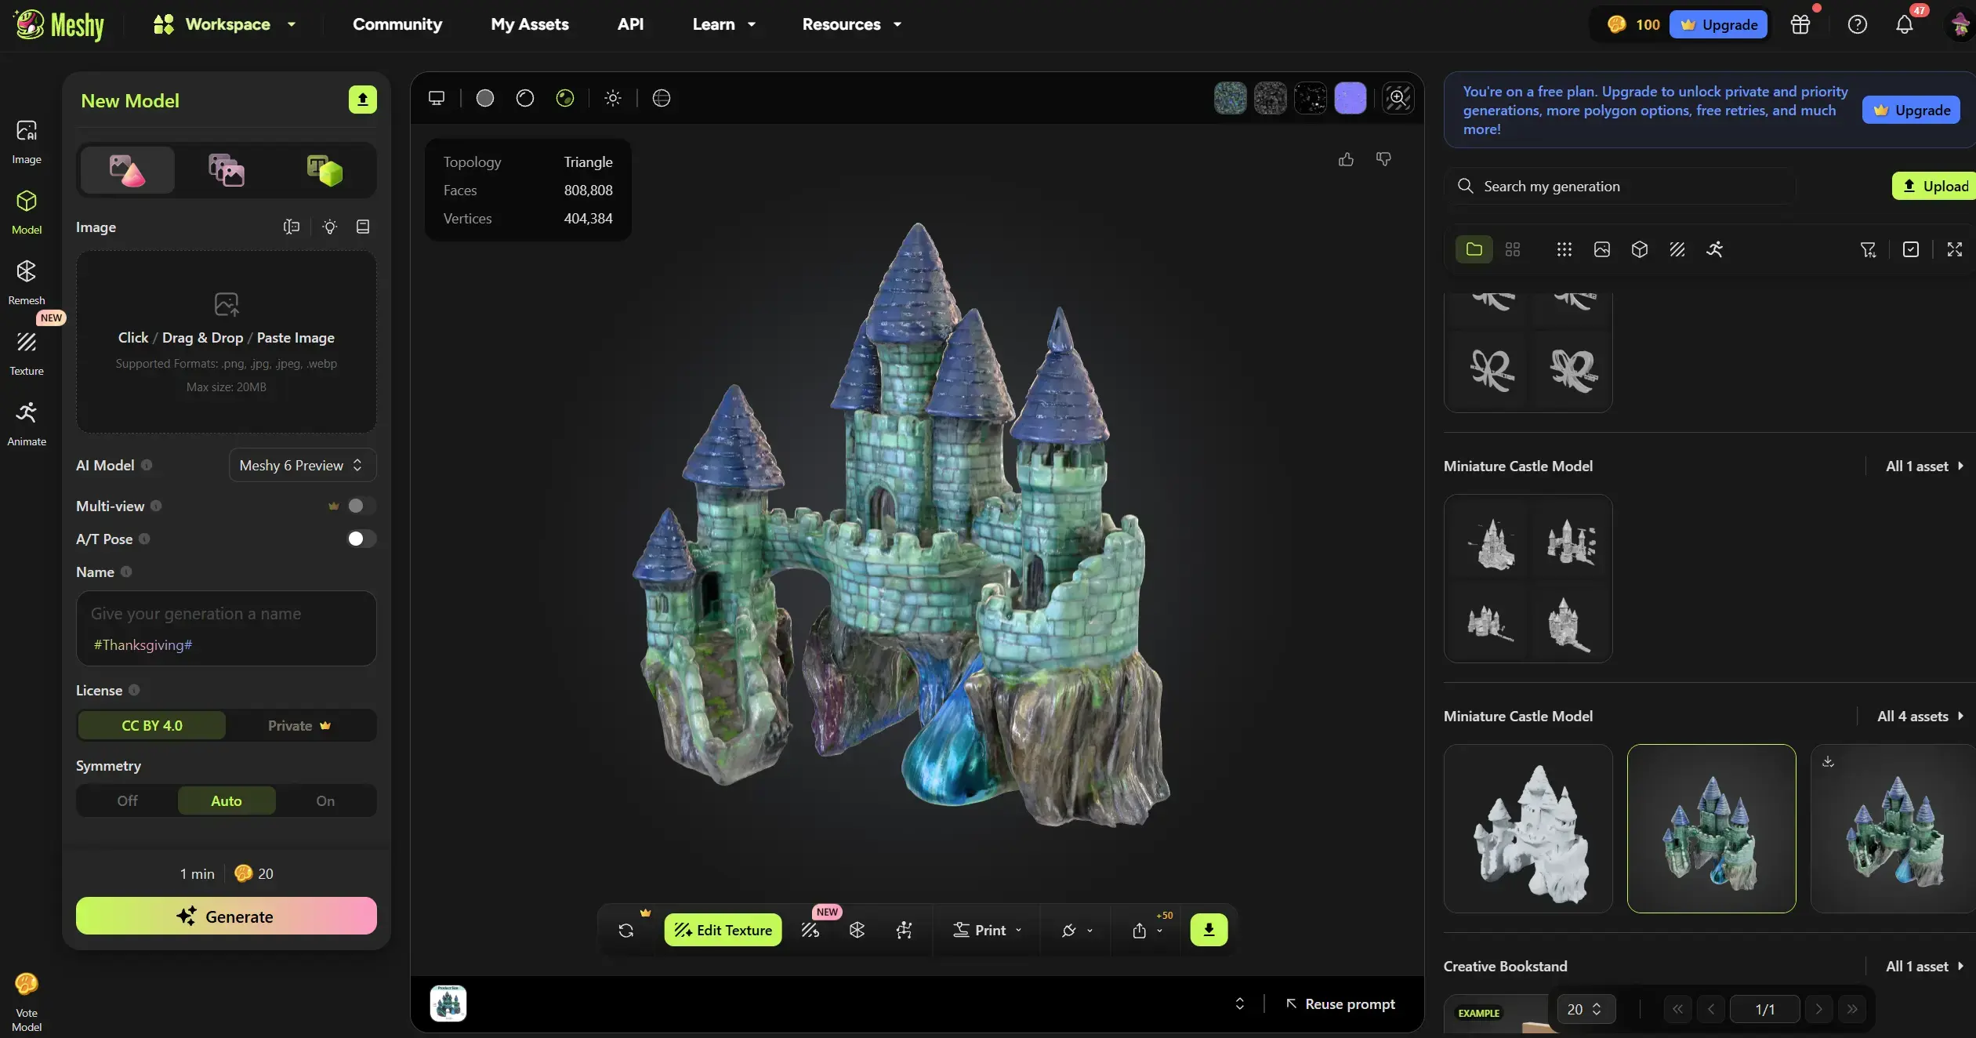Viewport: 1976px width, 1038px height.
Task: Toggle the viewport lighting icon
Action: tap(613, 97)
